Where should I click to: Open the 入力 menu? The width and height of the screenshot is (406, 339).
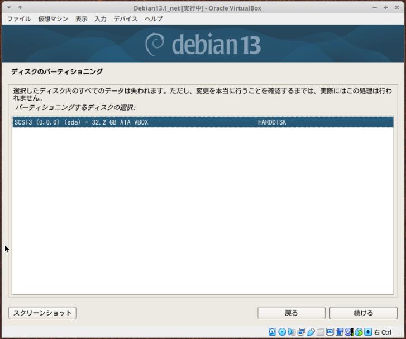coord(101,18)
